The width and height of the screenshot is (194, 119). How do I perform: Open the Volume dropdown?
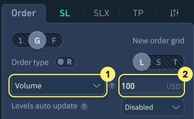pos(58,86)
